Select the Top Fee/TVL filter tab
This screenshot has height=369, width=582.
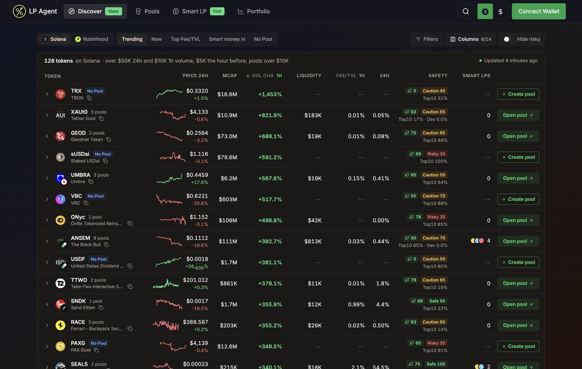click(185, 39)
